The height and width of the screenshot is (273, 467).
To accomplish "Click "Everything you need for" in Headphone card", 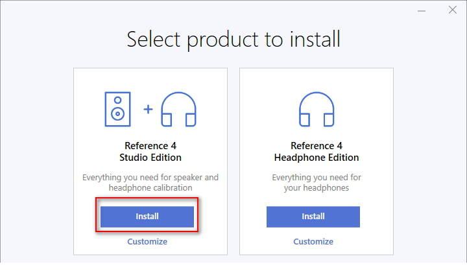I will point(317,178).
